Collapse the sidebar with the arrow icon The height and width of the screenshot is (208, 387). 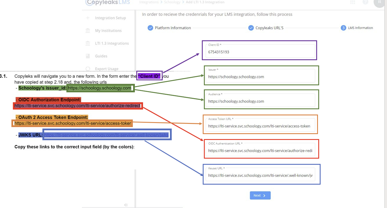point(126,205)
